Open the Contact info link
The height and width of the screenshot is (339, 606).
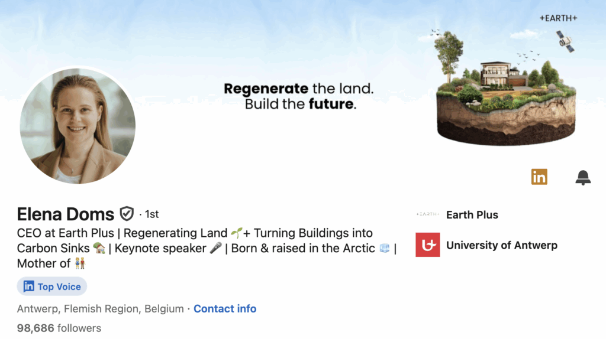pos(225,308)
